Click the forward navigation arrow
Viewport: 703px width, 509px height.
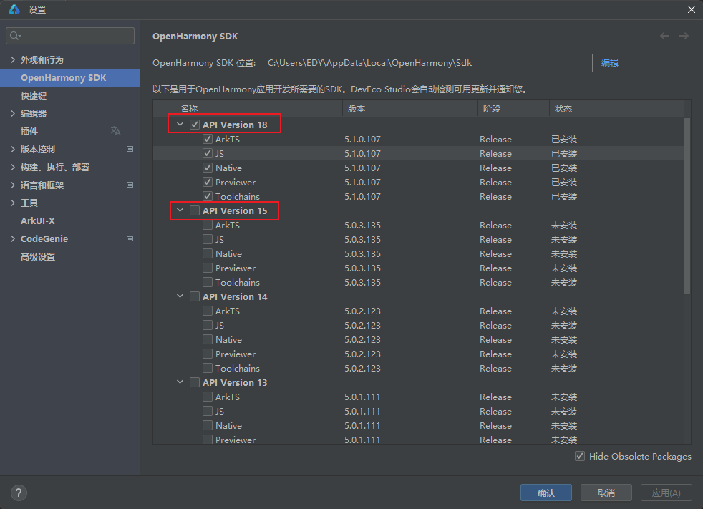pyautogui.click(x=684, y=36)
